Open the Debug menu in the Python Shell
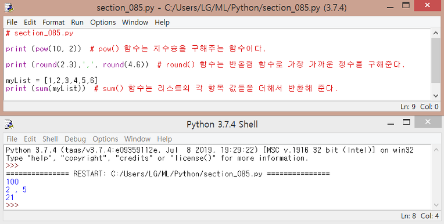This screenshot has height=224, width=444. [75, 139]
